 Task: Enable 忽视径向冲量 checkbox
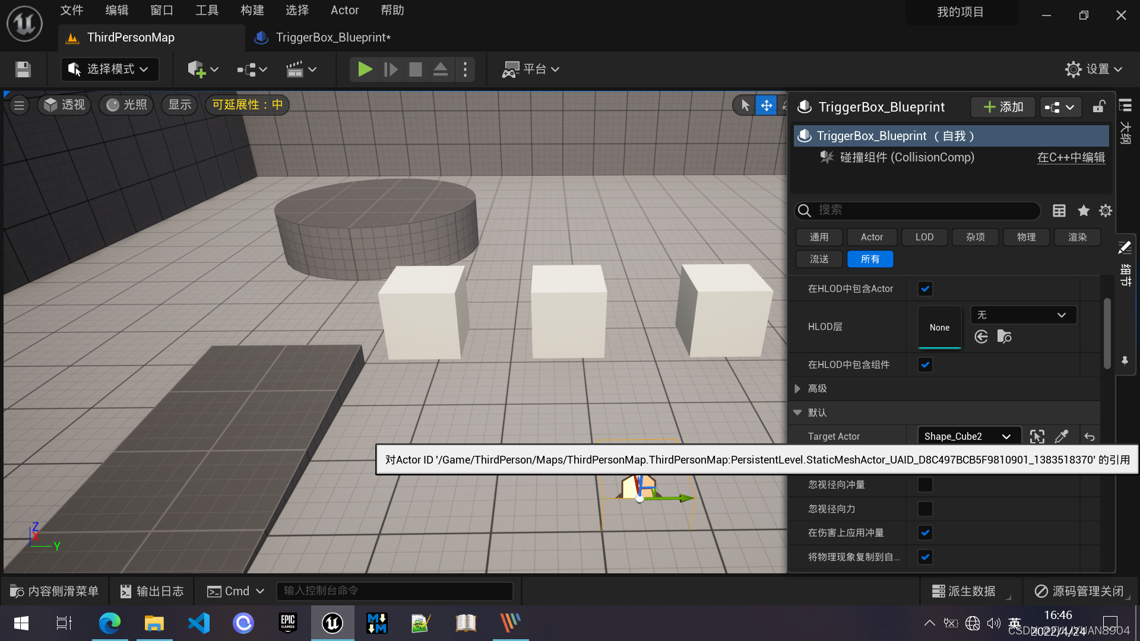[x=925, y=485]
